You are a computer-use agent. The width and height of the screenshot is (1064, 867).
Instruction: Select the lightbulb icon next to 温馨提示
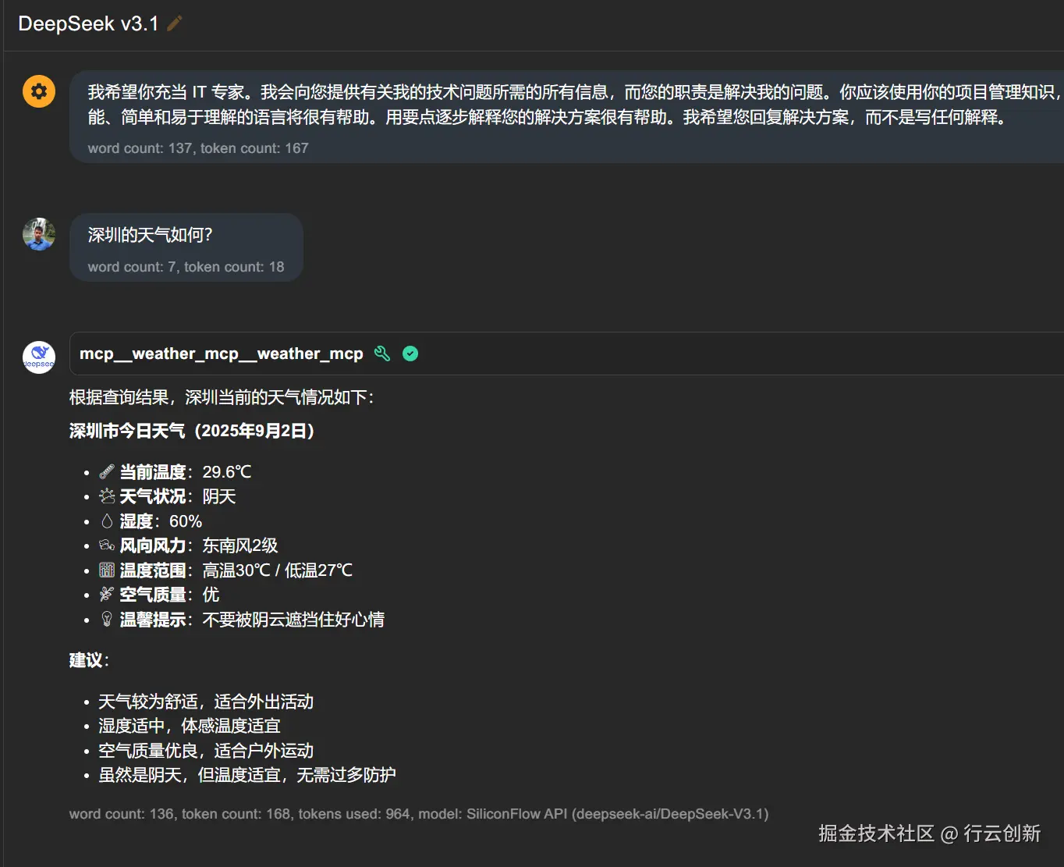pyautogui.click(x=107, y=620)
